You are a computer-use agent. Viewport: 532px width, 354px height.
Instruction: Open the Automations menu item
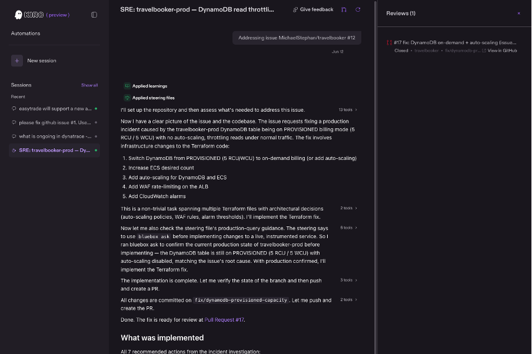(25, 34)
